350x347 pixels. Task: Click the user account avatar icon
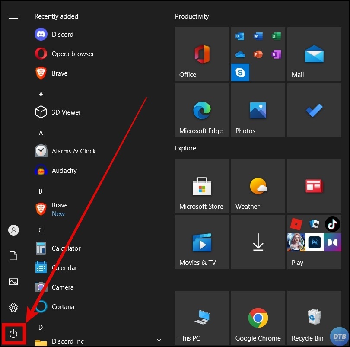(x=13, y=230)
